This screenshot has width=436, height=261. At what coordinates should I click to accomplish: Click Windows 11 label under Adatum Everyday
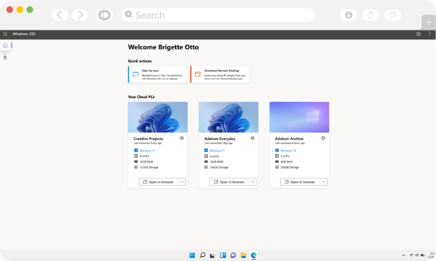(217, 151)
